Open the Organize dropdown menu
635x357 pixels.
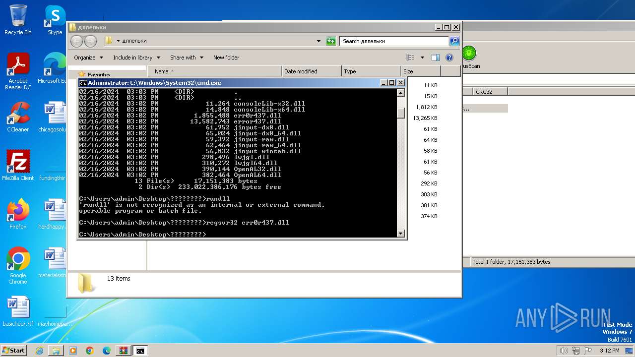tap(89, 58)
